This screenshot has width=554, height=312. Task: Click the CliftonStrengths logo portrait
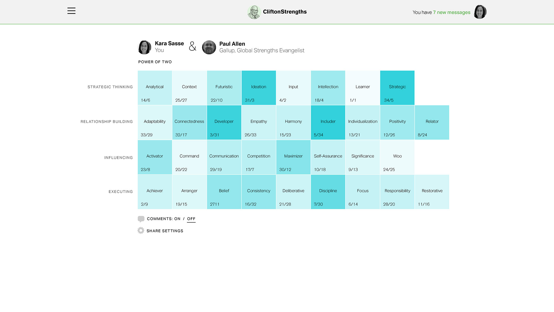point(254,12)
